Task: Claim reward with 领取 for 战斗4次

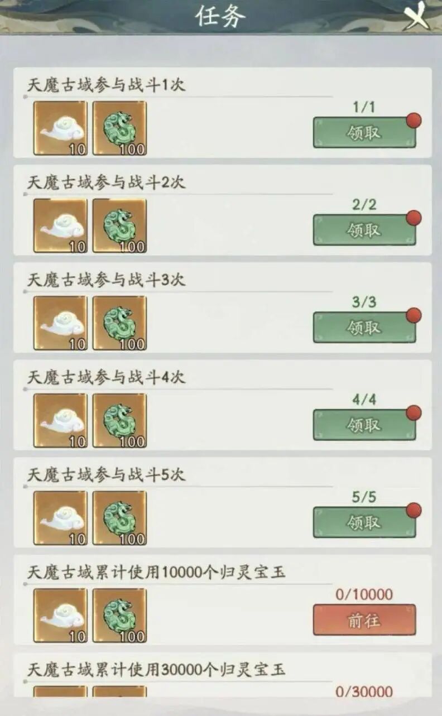Action: (364, 425)
